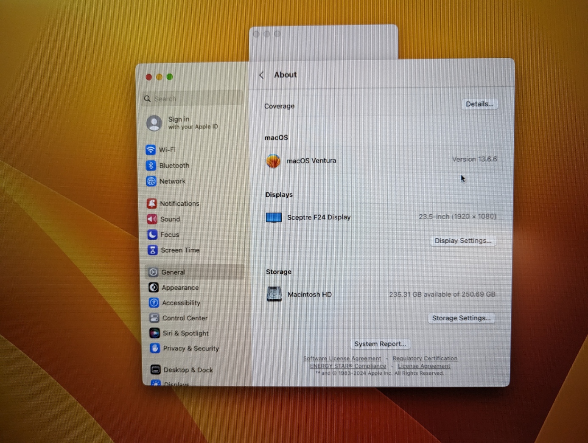Click the Sound speaker icon
588x443 pixels.
152,219
